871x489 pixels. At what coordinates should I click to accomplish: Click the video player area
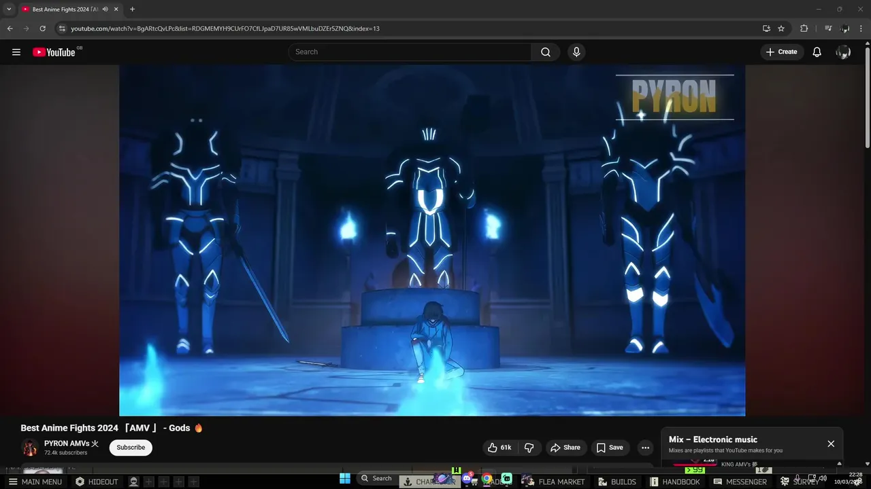(432, 240)
